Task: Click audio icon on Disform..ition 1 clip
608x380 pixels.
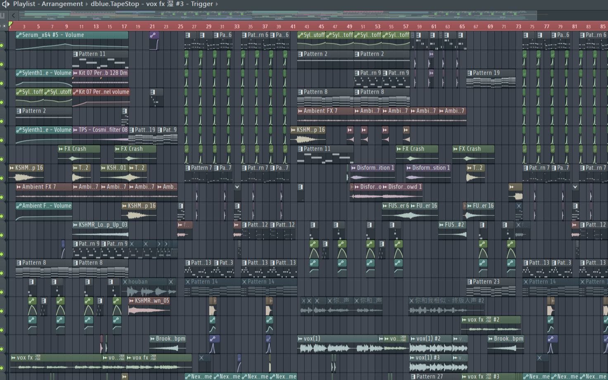Action: pos(353,168)
